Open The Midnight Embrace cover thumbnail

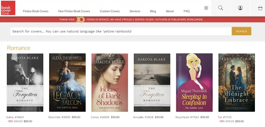click(237, 83)
